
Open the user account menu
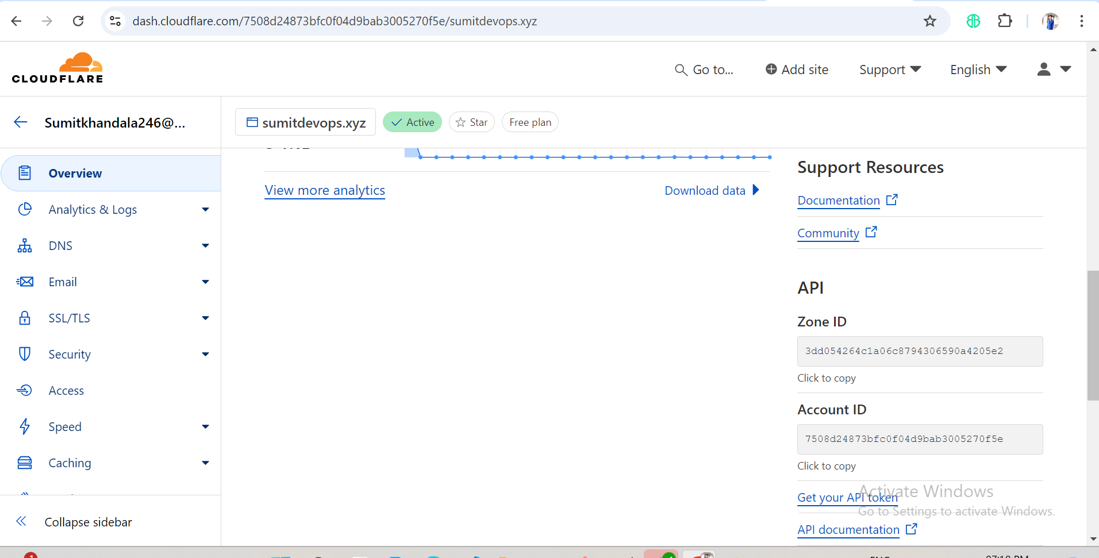coord(1054,70)
